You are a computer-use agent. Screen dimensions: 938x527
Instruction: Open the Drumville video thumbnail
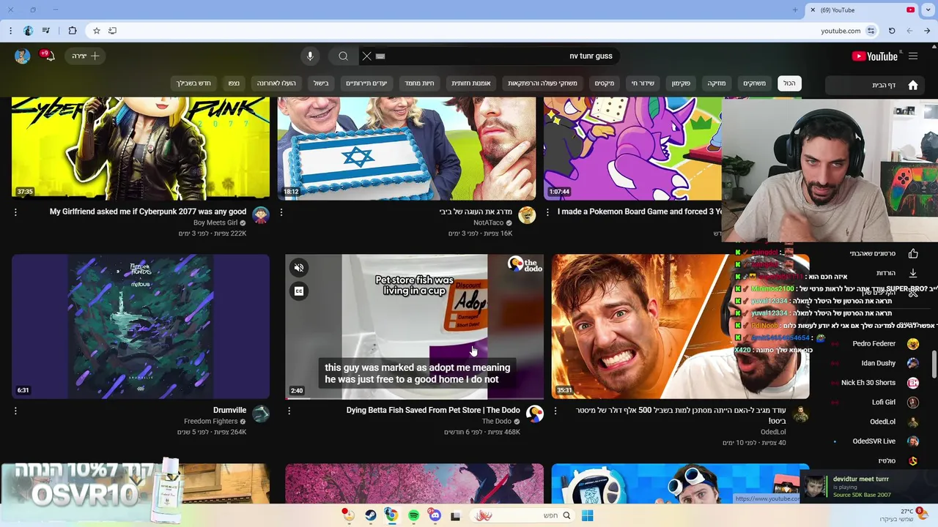(x=141, y=326)
